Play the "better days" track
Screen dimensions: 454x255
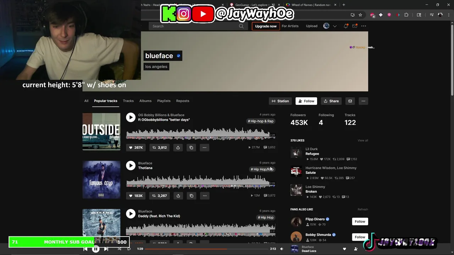131,117
